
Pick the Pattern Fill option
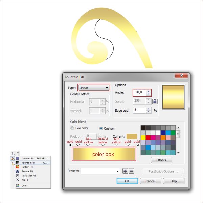pos(27,167)
